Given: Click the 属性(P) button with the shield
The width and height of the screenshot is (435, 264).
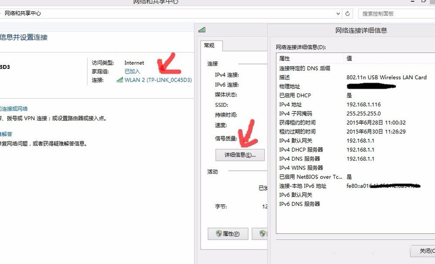Looking at the screenshot, I should 228,234.
